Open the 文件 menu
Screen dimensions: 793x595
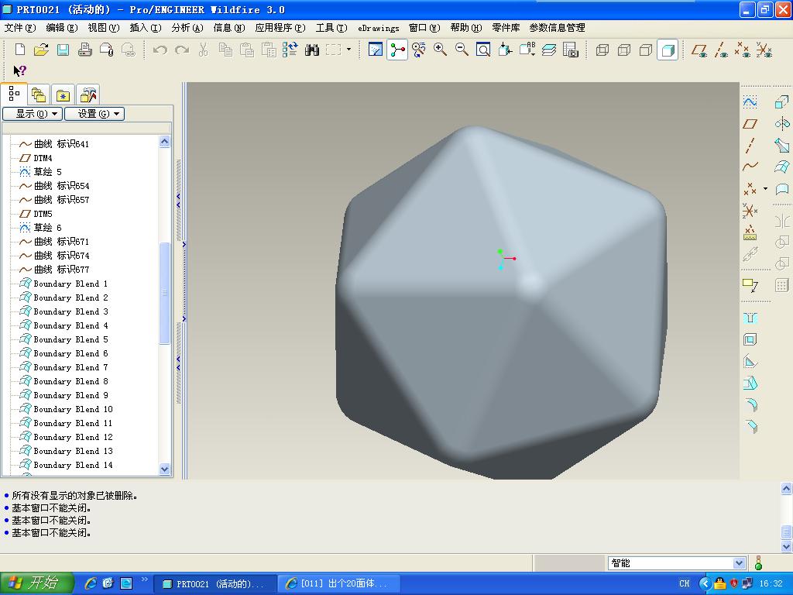pos(20,28)
